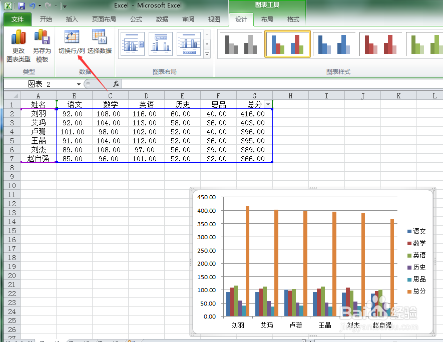Open the filter dropdown in 总分 cell

(268, 104)
